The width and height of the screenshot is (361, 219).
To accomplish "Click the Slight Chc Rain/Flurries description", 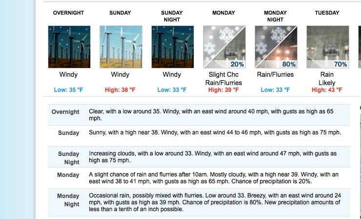I will [224, 79].
